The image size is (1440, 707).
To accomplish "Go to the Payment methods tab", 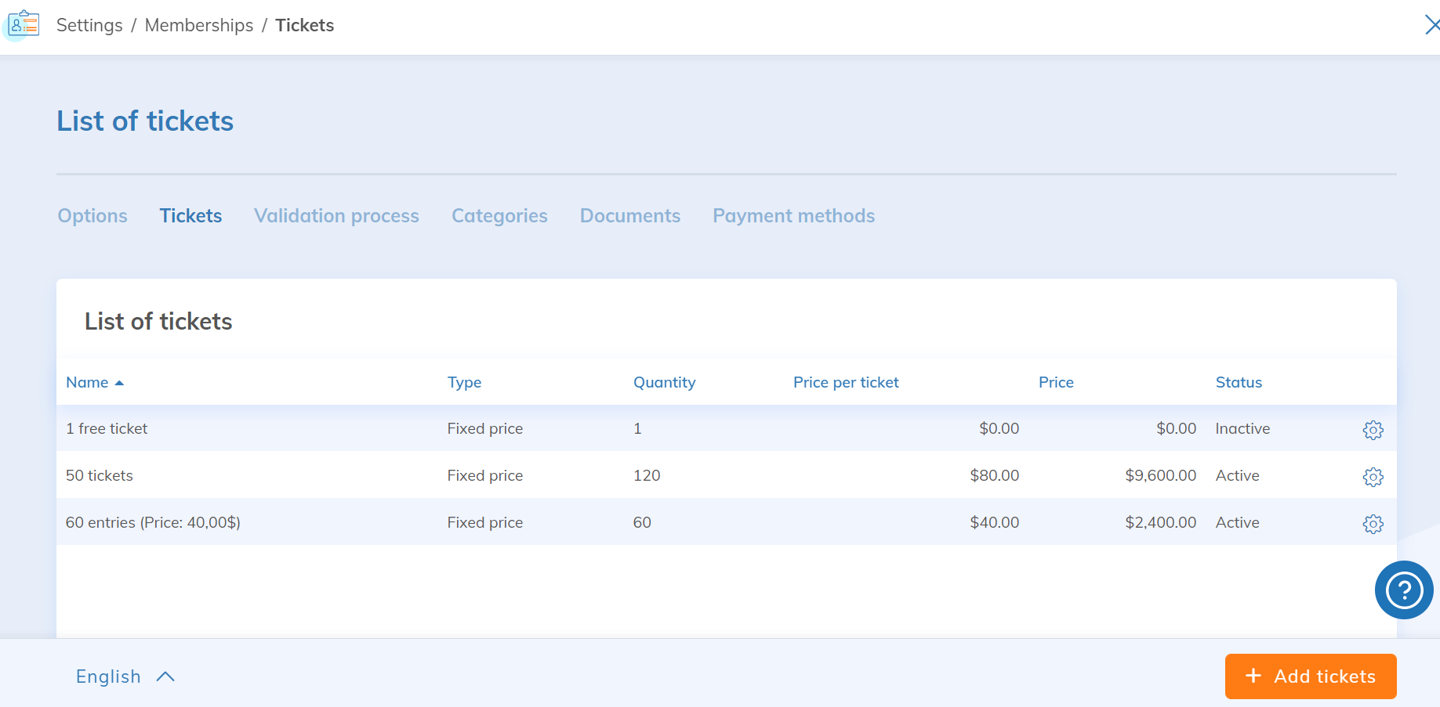I will (793, 216).
